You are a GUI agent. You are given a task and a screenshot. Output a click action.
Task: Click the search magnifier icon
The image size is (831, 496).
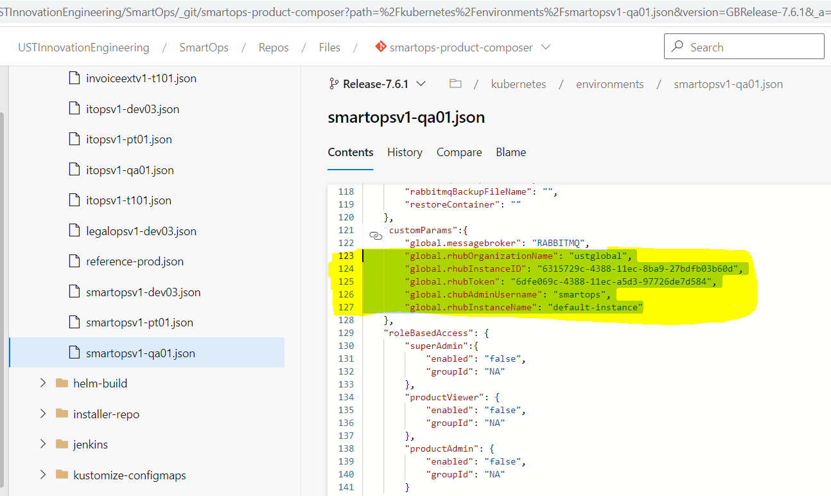pos(677,47)
